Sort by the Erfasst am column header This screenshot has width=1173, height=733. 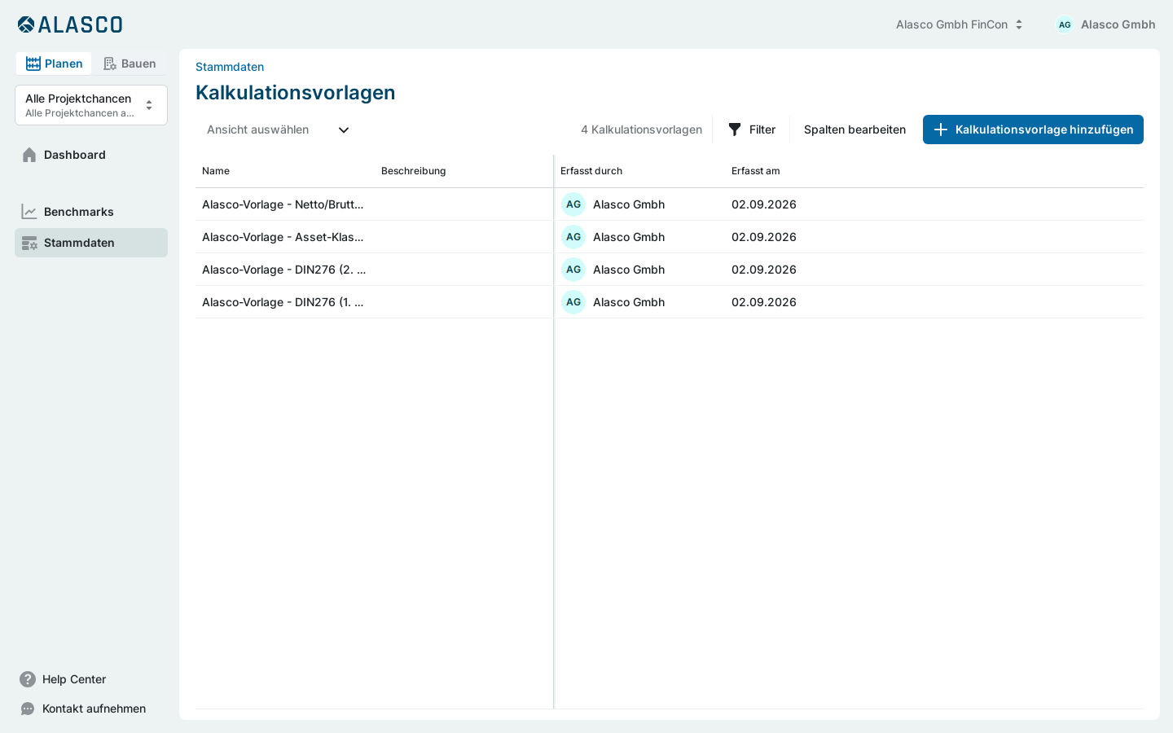tap(756, 171)
